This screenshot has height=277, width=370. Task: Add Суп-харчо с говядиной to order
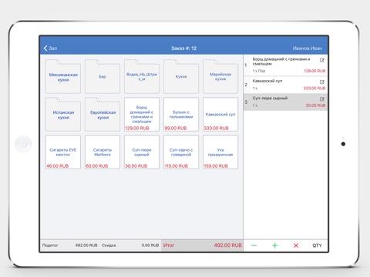181,152
